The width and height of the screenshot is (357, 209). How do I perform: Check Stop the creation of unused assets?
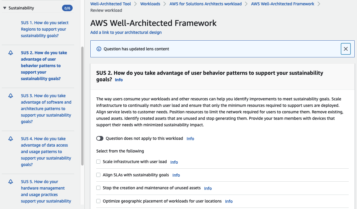tap(98, 188)
